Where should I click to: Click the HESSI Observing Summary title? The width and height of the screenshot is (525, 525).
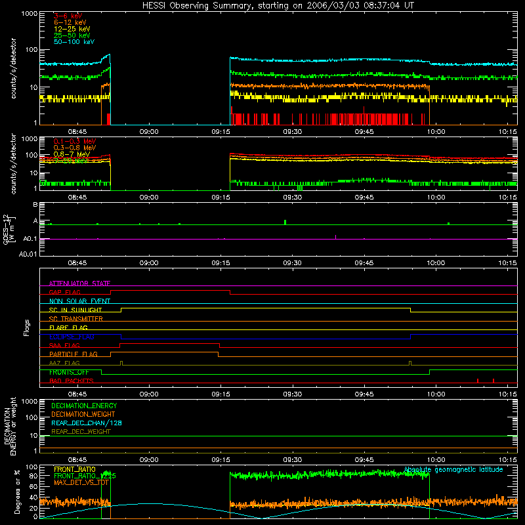[x=278, y=6]
